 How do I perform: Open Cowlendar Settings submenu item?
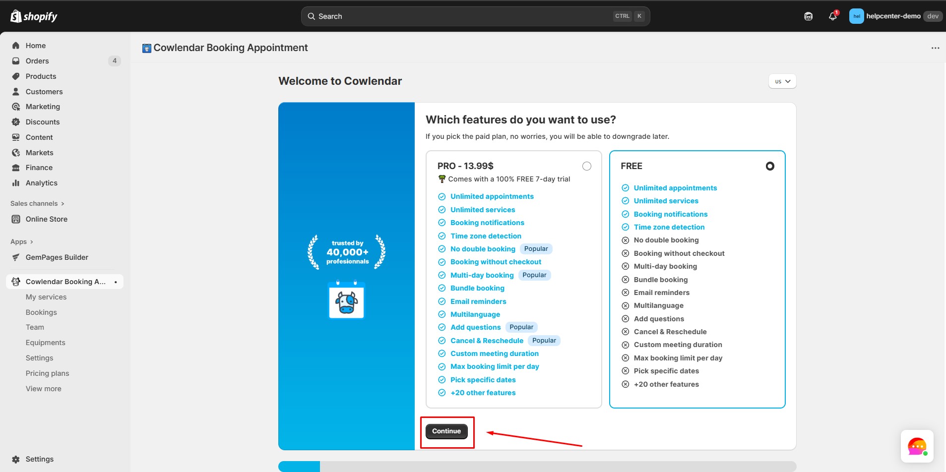[39, 358]
